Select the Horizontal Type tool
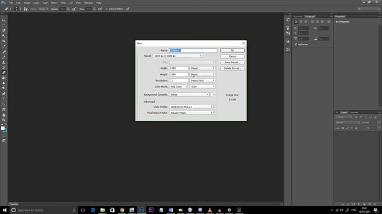Screen dimensions: 382x214 click(4, 99)
